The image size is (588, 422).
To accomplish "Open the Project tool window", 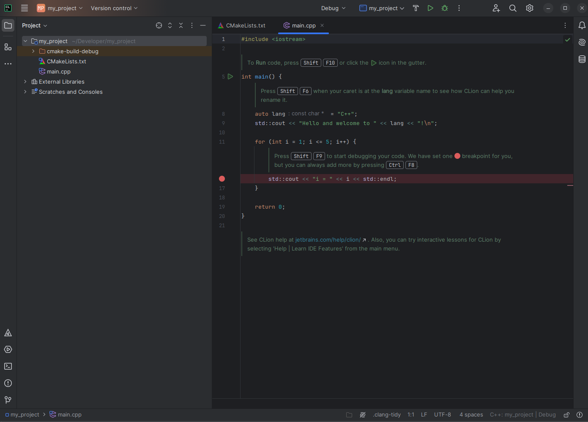I will 8,25.
